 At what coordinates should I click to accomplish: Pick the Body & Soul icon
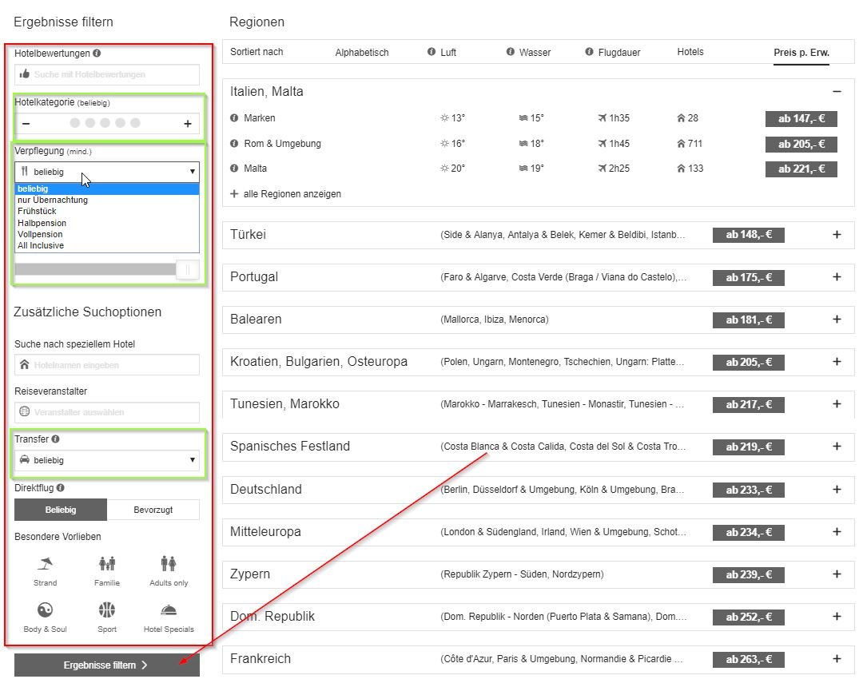46,610
